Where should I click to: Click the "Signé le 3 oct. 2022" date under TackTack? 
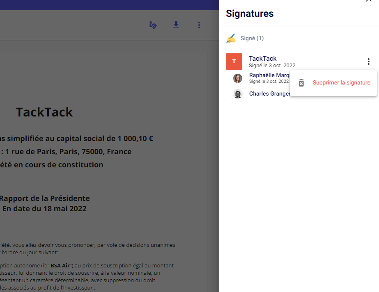272,66
